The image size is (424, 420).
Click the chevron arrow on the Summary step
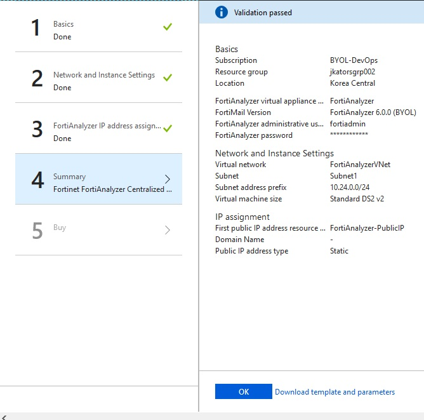click(168, 179)
